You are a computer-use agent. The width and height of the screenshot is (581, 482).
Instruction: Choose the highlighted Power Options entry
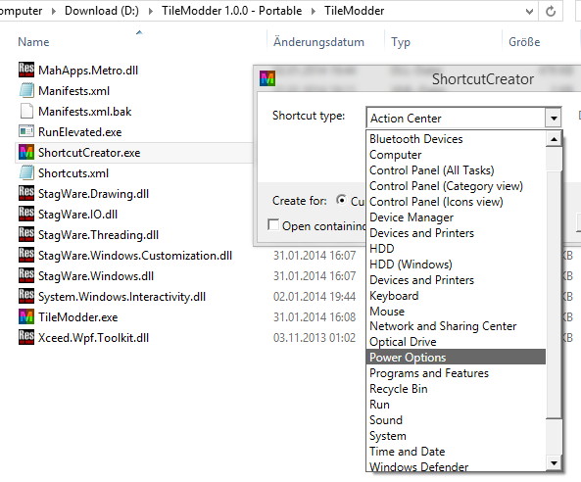[456, 358]
